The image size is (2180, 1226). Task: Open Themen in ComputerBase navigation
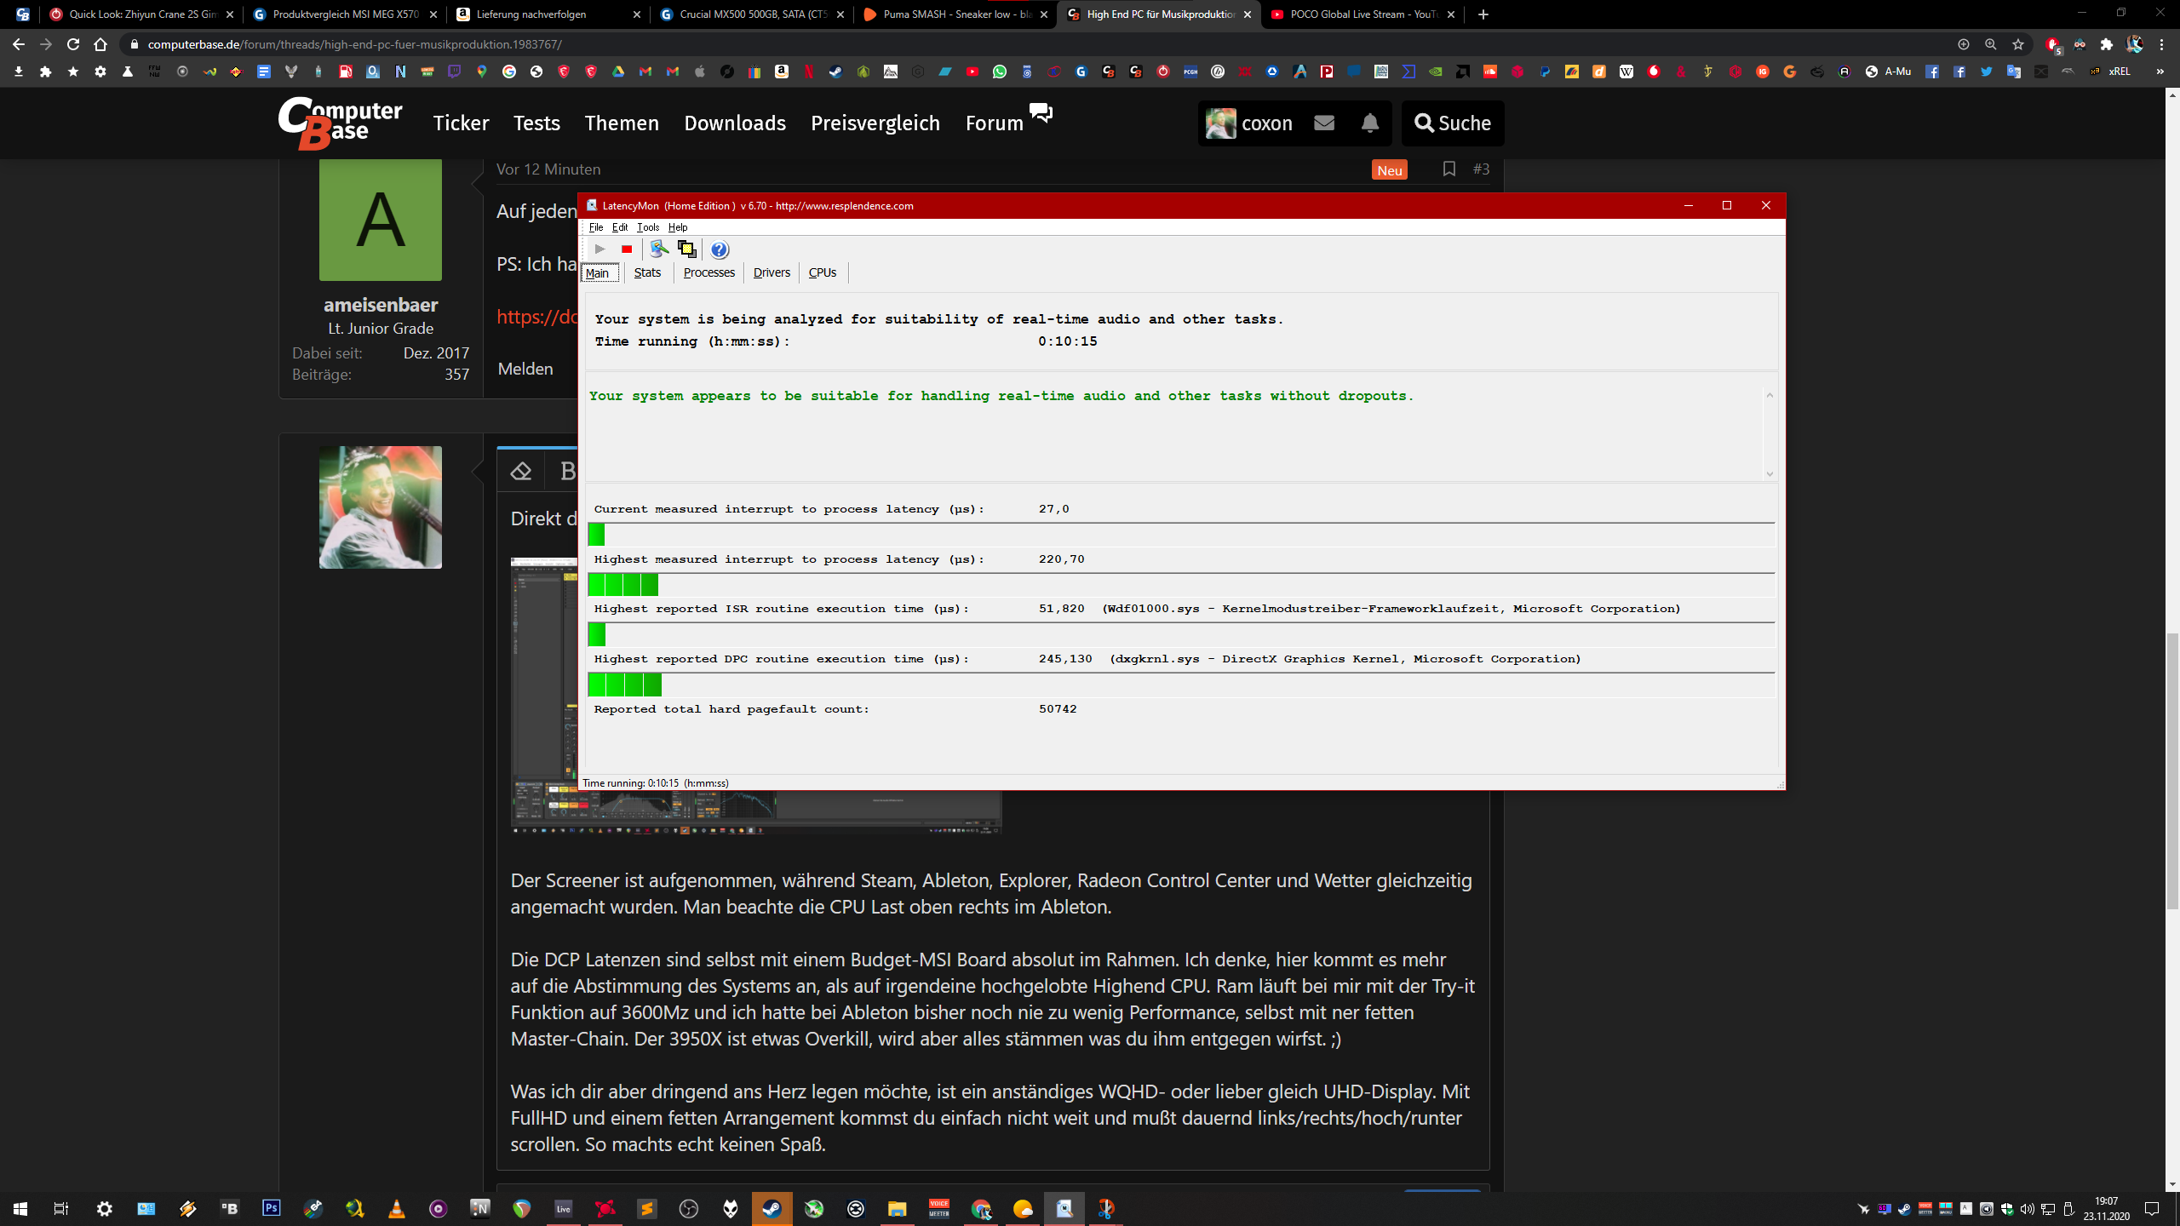[622, 123]
